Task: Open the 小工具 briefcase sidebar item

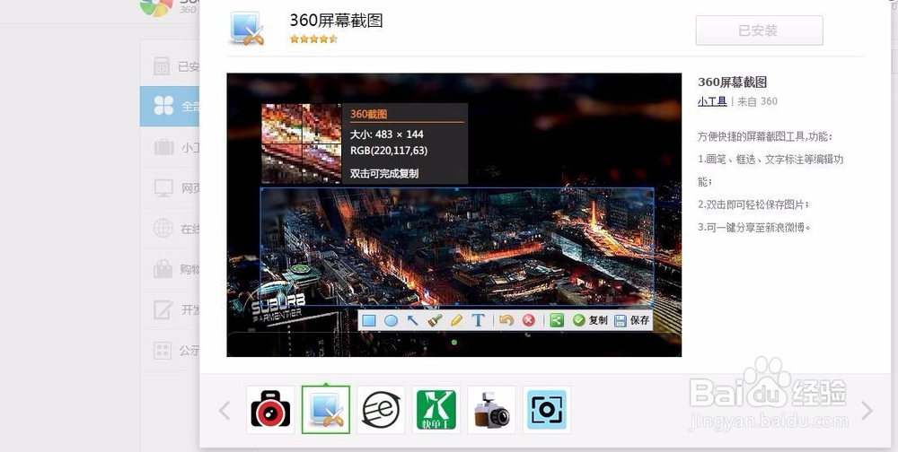Action: [x=170, y=148]
